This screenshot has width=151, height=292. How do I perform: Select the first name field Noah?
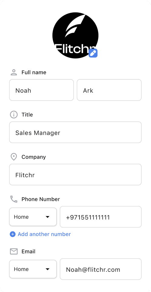(x=42, y=90)
